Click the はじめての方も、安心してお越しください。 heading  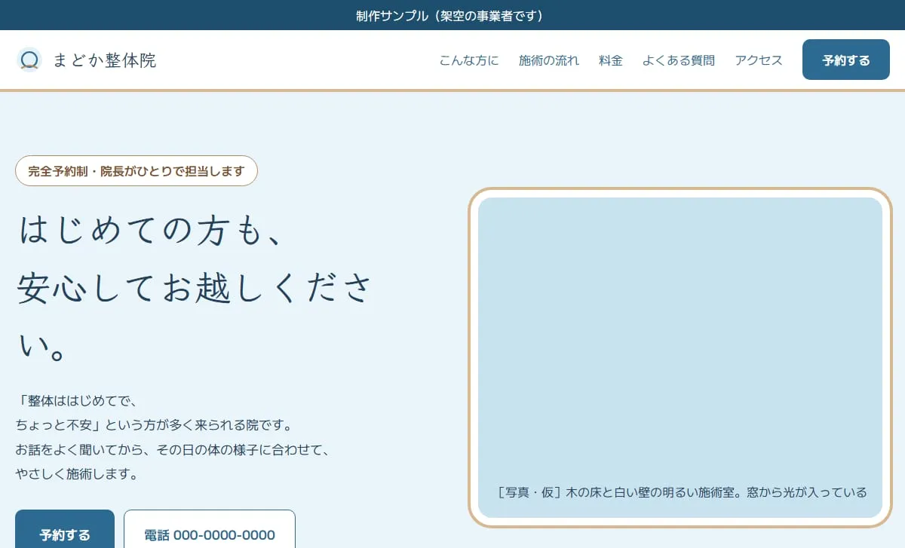click(196, 288)
